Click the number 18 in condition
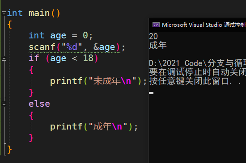The width and height of the screenshot is (246, 163). pyautogui.click(x=88, y=58)
